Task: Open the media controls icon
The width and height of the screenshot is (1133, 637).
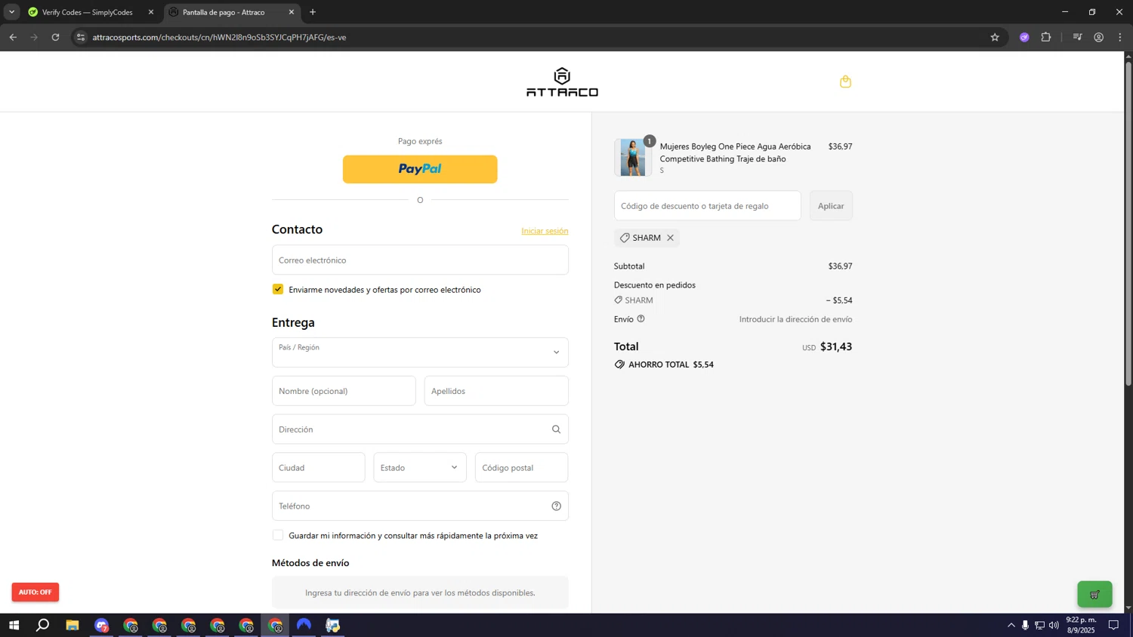Action: (x=1077, y=37)
